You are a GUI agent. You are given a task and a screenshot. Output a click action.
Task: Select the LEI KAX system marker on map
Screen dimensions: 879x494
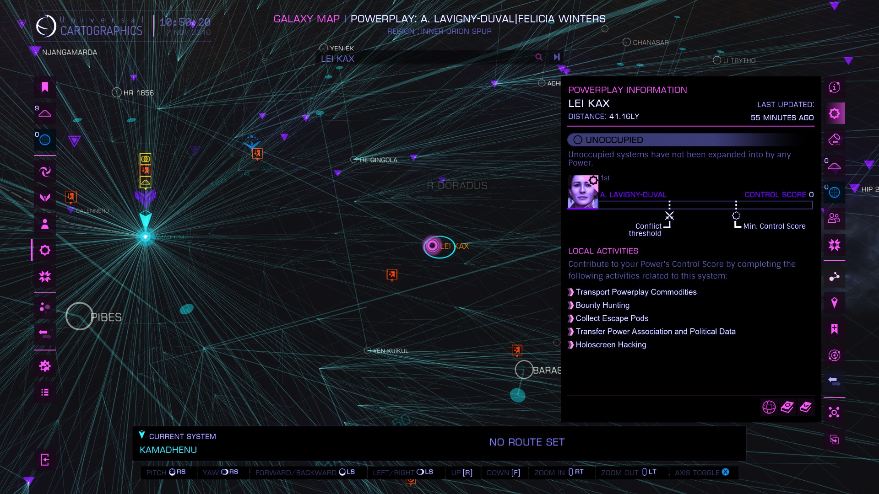pyautogui.click(x=433, y=246)
